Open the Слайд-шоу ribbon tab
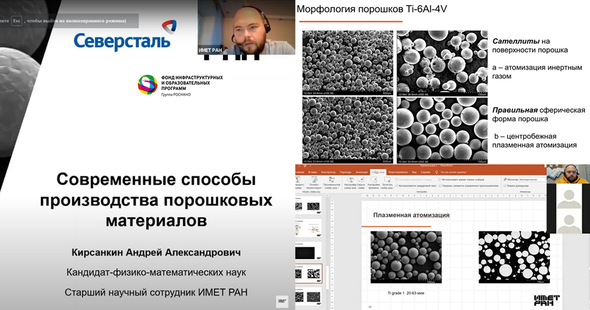590x310 pixels. pos(378,172)
